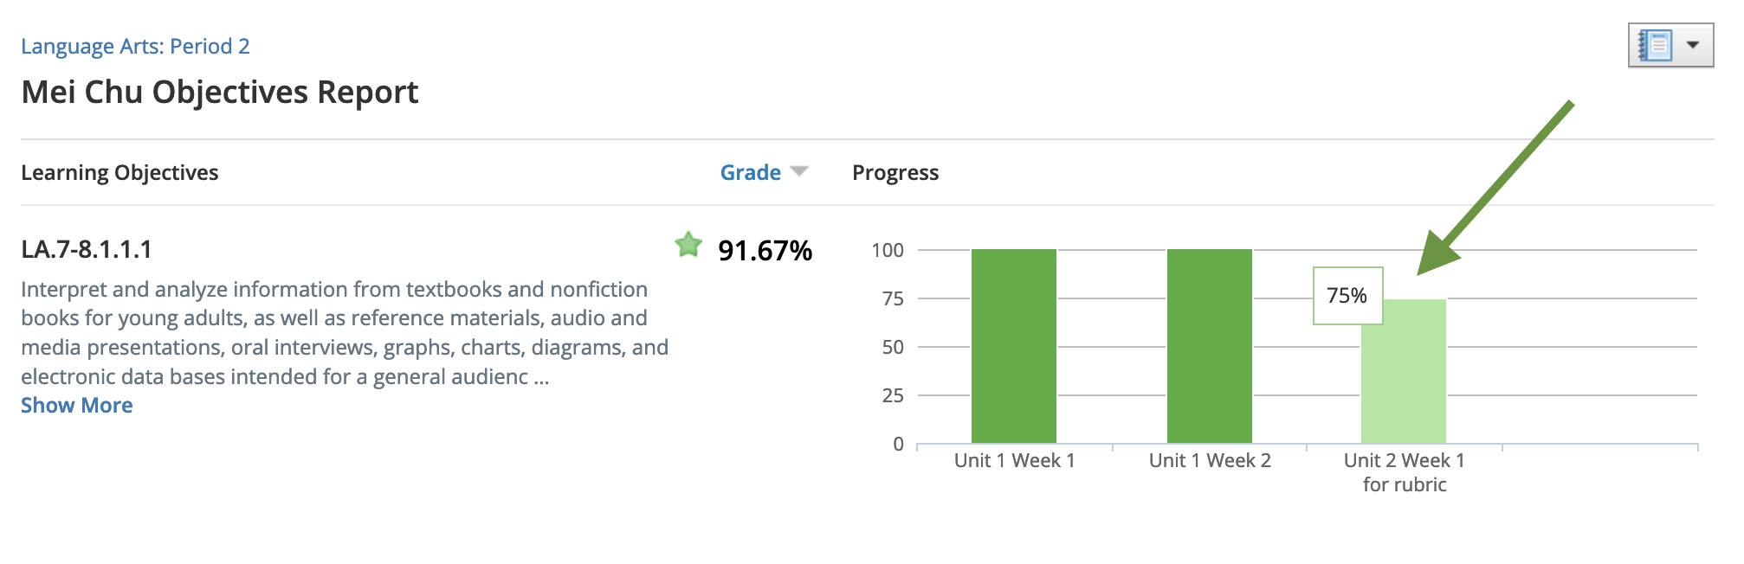Click the sort arrow next to Grade
This screenshot has height=564, width=1744.
[799, 171]
